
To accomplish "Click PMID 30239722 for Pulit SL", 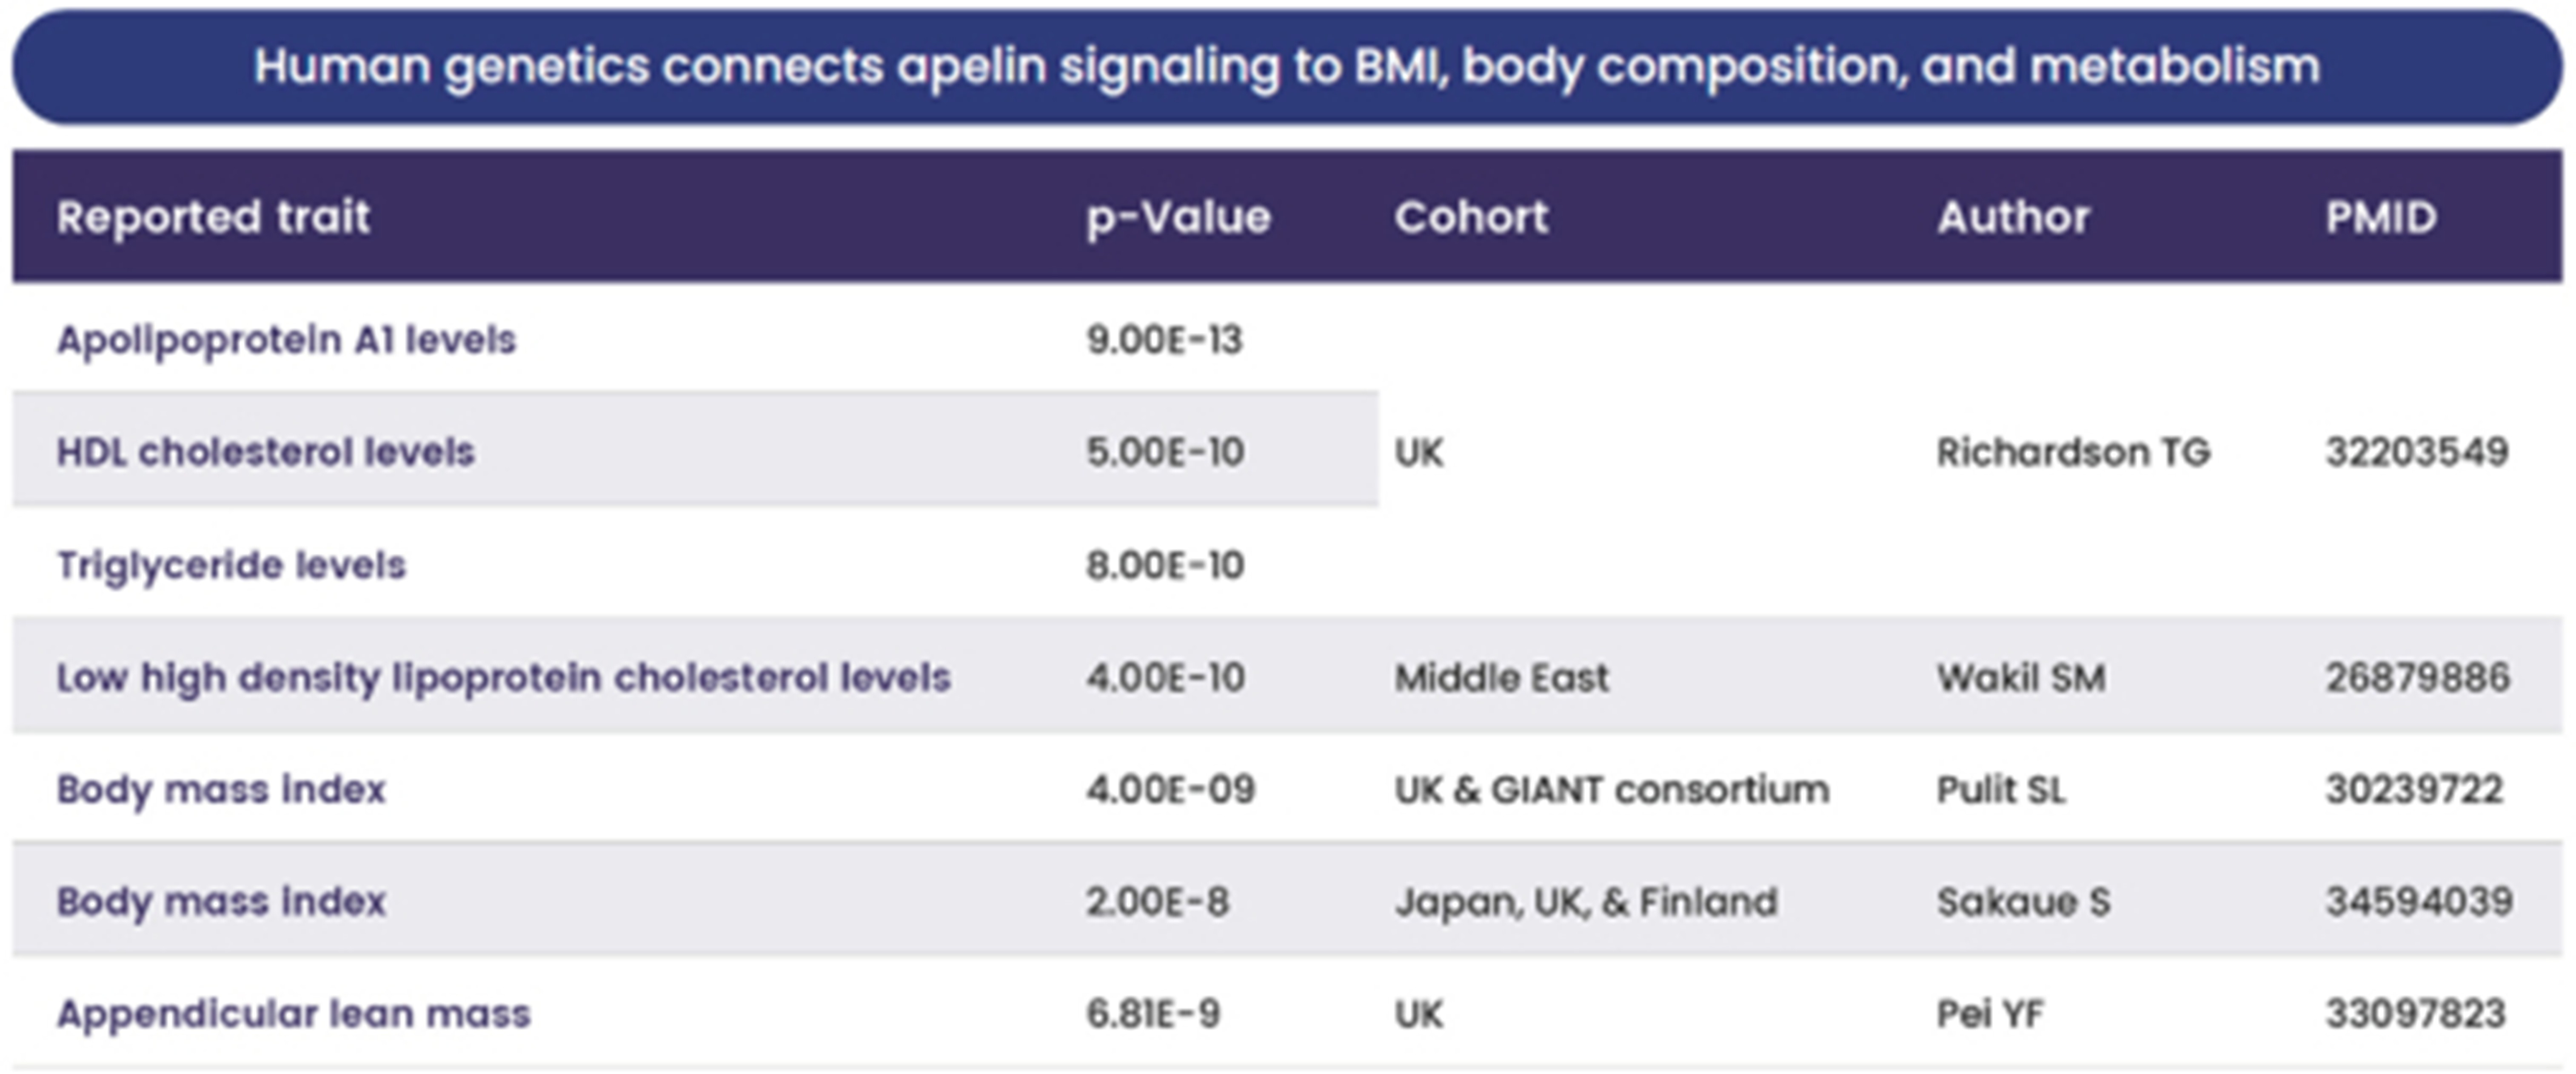I will (2413, 790).
